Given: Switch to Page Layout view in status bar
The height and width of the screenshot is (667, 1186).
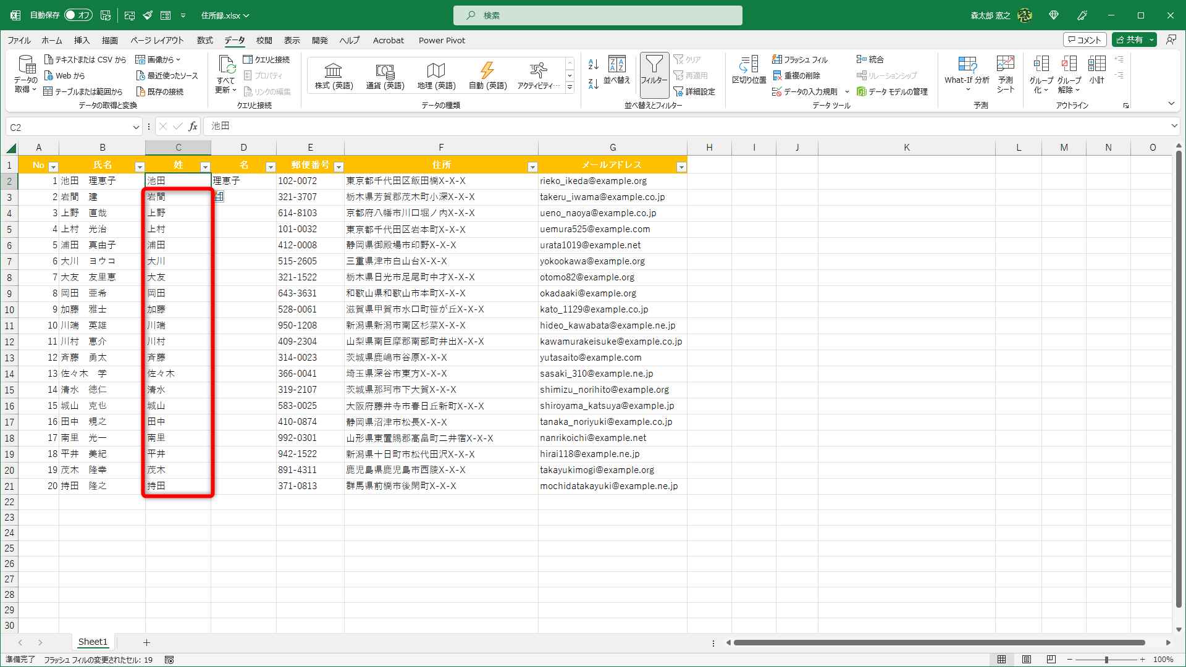Looking at the screenshot, I should point(1027,660).
